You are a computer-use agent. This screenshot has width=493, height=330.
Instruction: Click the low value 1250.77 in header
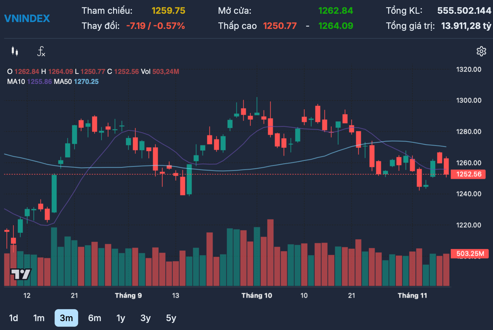coord(280,26)
